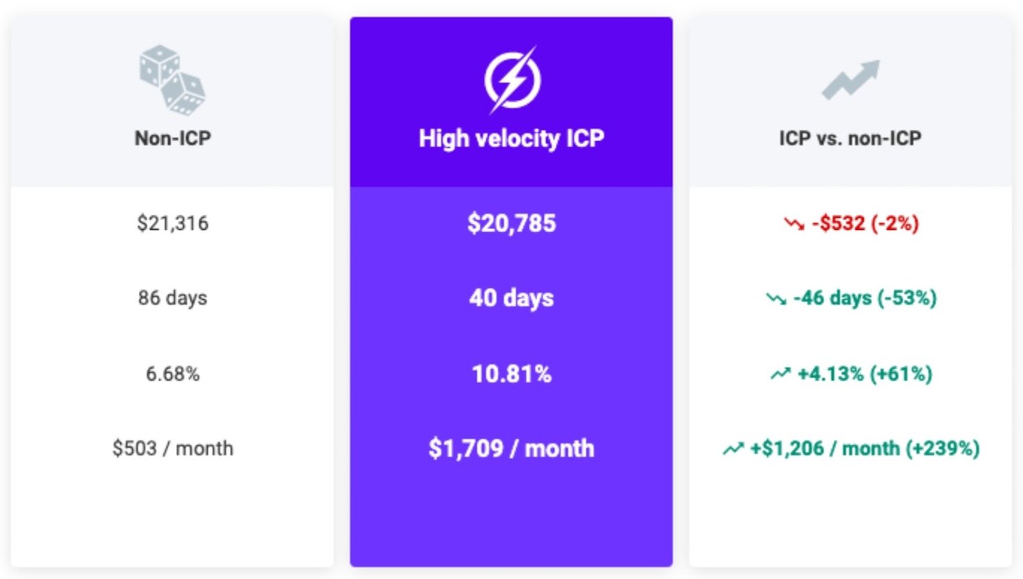Click the $1,709 / month value

click(511, 448)
